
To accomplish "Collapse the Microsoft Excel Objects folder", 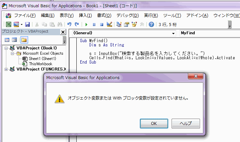I will click(x=12, y=53).
